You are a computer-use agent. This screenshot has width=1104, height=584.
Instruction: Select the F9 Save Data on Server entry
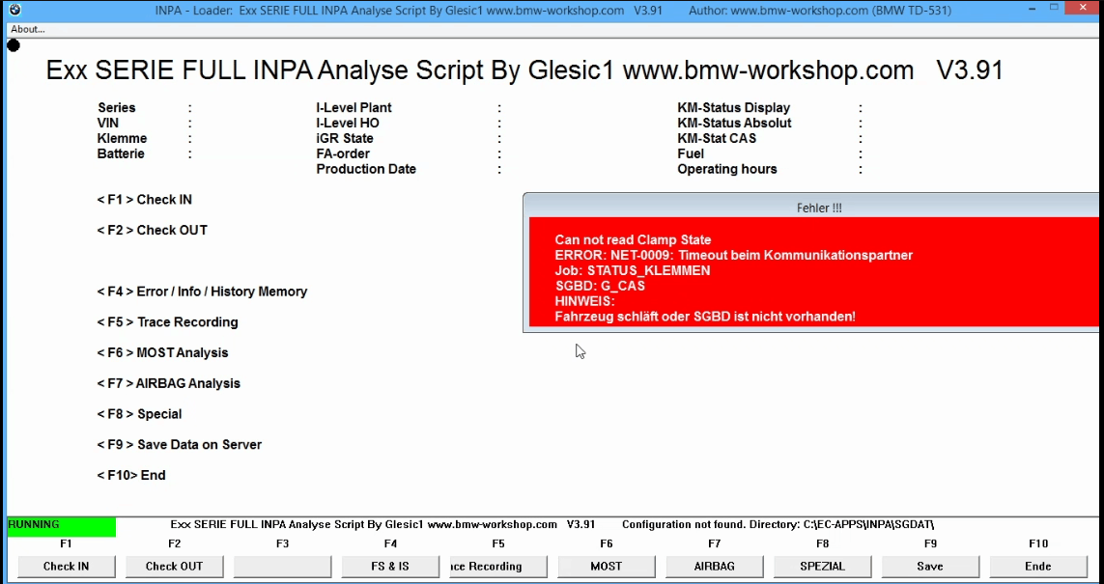179,445
